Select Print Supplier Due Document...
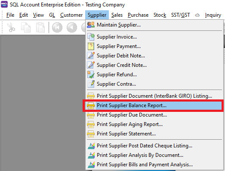The height and width of the screenshot is (171, 225). (x=154, y=115)
